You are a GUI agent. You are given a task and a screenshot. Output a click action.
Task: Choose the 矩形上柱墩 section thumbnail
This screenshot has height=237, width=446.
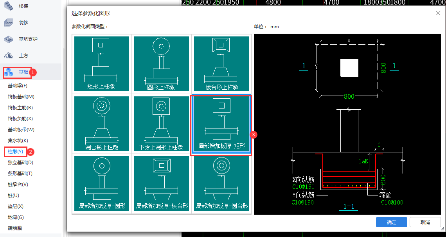click(102, 64)
